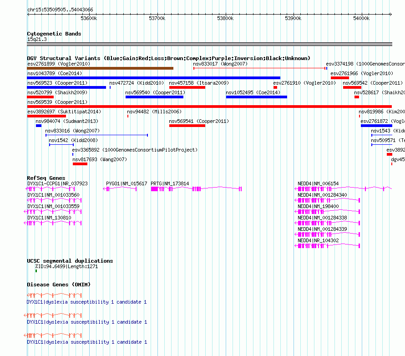Open the first DYX1C1 dyslexia susceptibility link

pyautogui.click(x=87, y=302)
